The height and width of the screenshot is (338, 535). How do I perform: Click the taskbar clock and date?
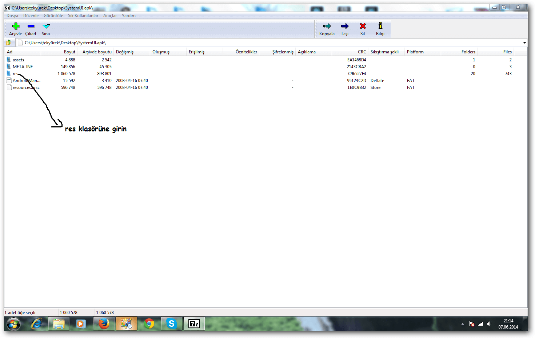(x=508, y=324)
